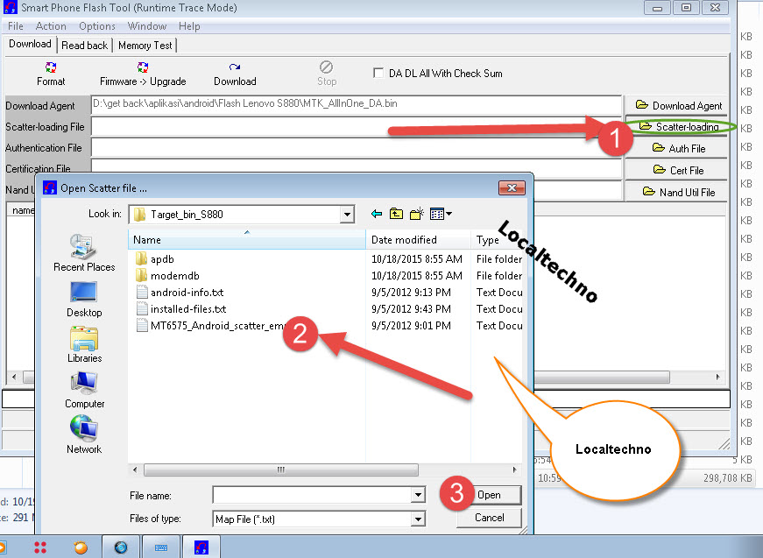Select the Download tab
The width and height of the screenshot is (763, 558).
30,44
